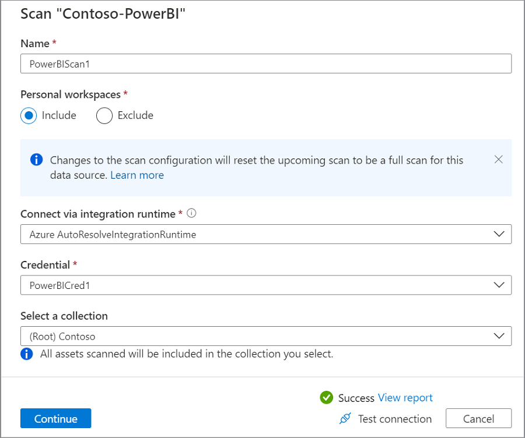This screenshot has height=438, width=525.
Task: Open the Select a collection dropdown
Action: click(x=265, y=336)
